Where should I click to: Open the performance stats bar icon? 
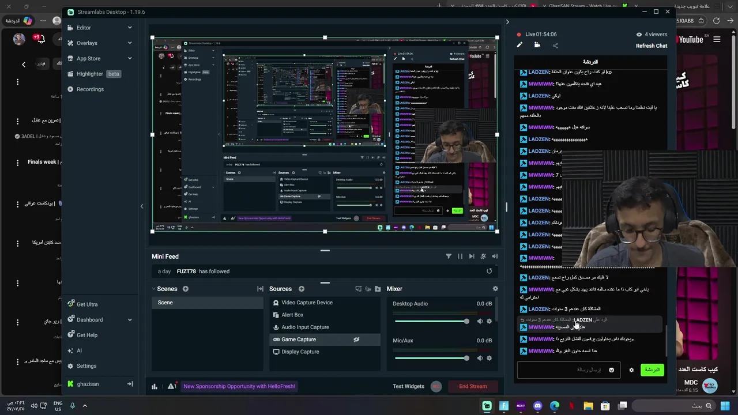[x=155, y=386]
